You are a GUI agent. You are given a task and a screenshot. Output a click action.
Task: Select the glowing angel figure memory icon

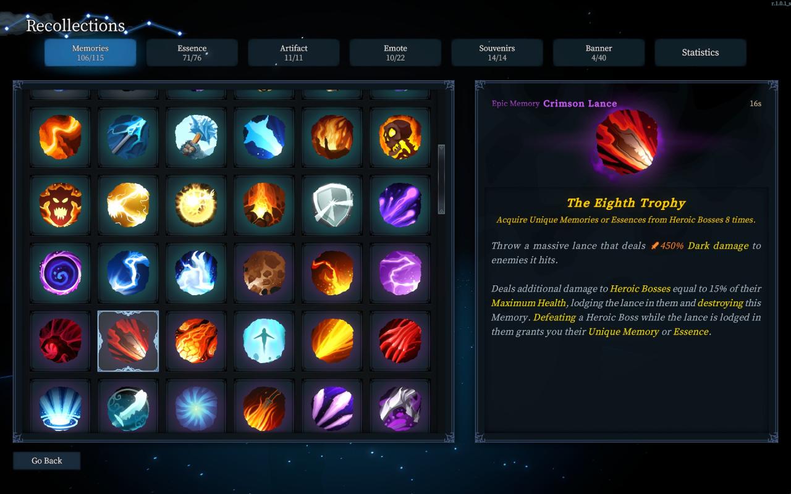tap(264, 341)
